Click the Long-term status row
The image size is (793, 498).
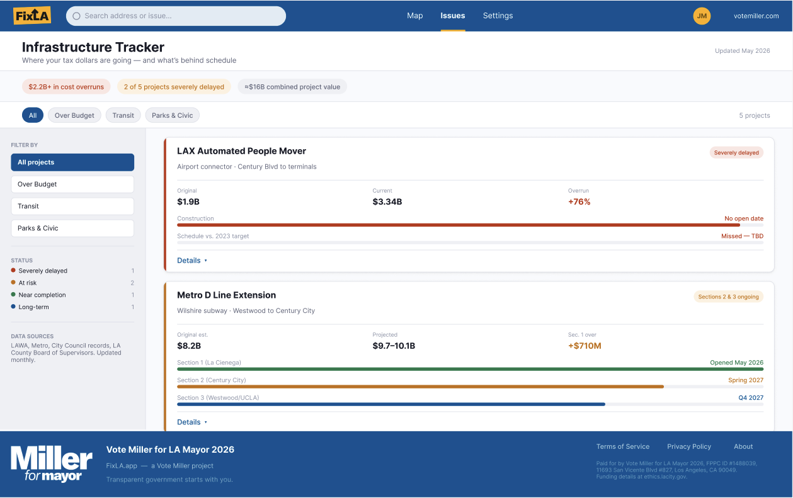click(x=72, y=307)
